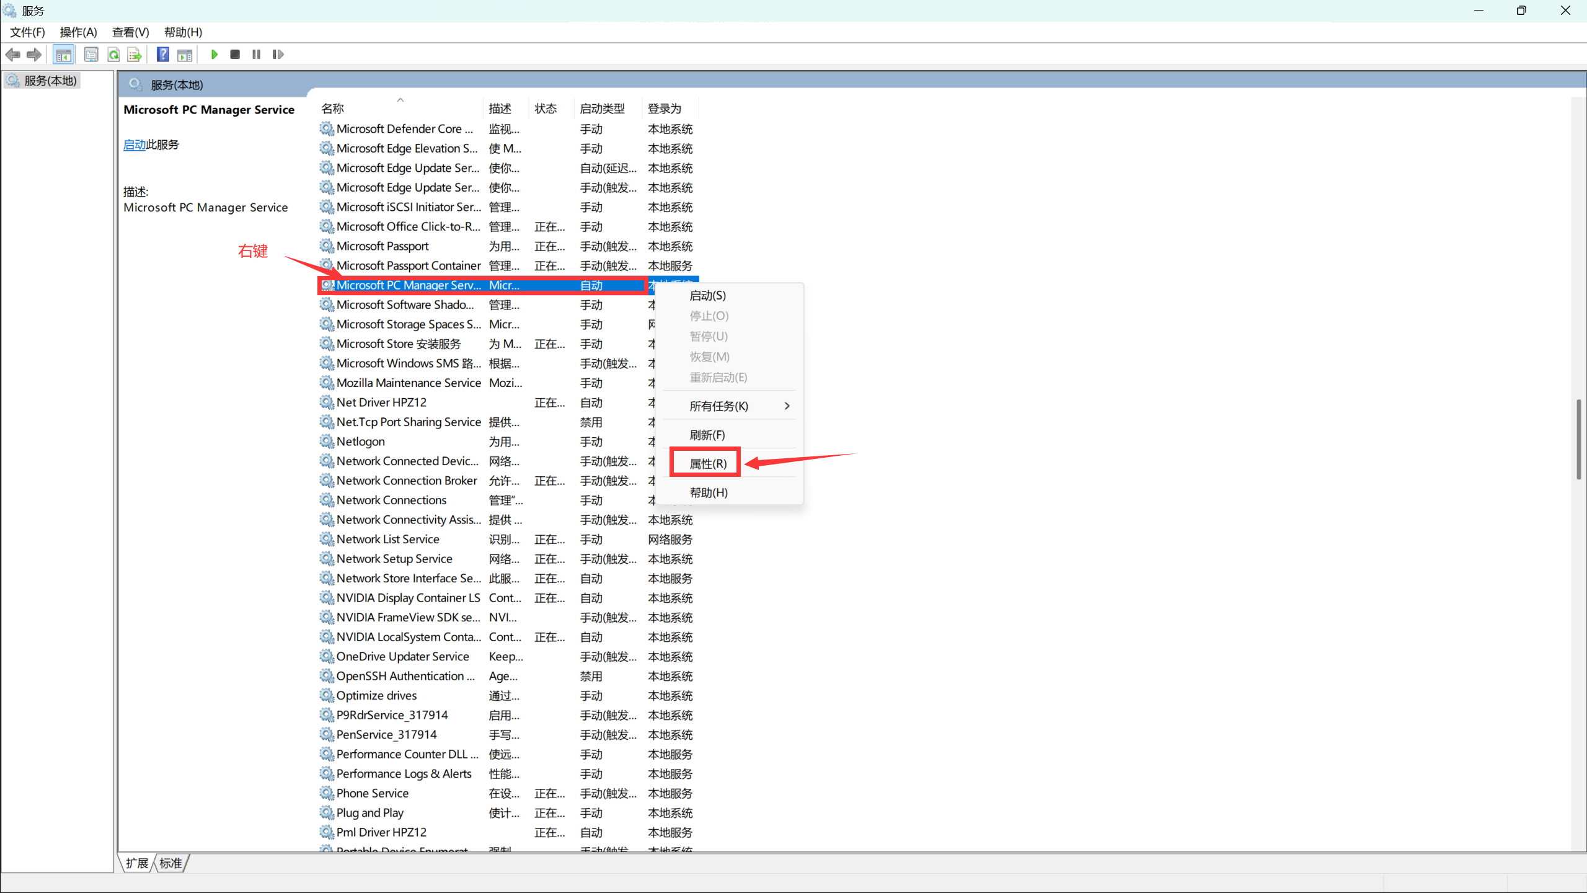Switch to the 扩展 tab

pos(137,863)
